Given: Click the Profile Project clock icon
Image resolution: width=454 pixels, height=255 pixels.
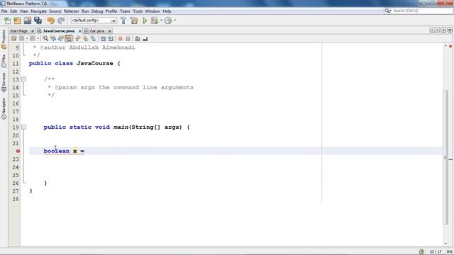Looking at the screenshot, I should click(168, 21).
